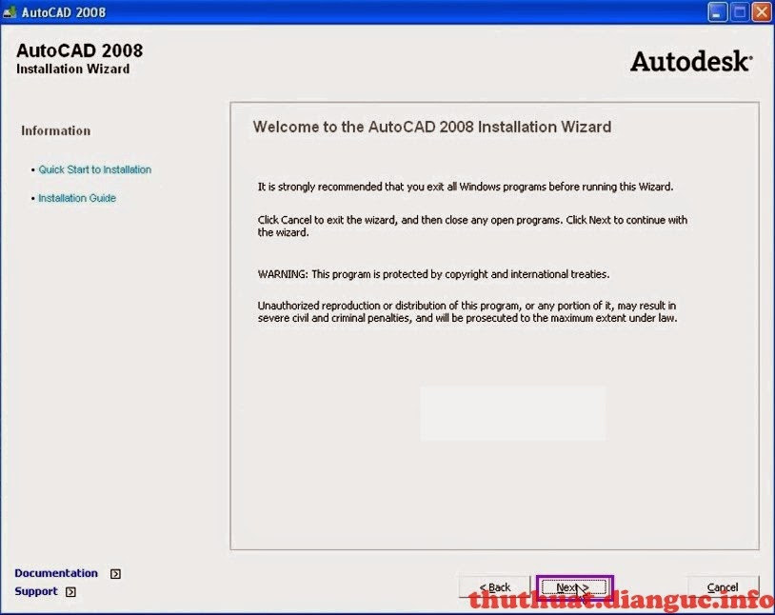Click the Welcome message text area
775x615 pixels.
(432, 127)
